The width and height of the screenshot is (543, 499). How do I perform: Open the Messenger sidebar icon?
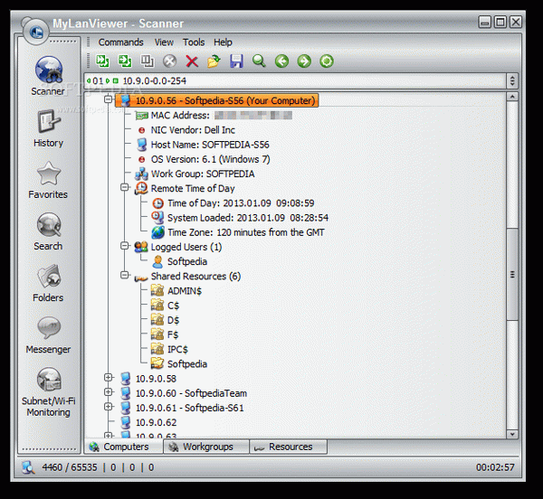pyautogui.click(x=49, y=327)
